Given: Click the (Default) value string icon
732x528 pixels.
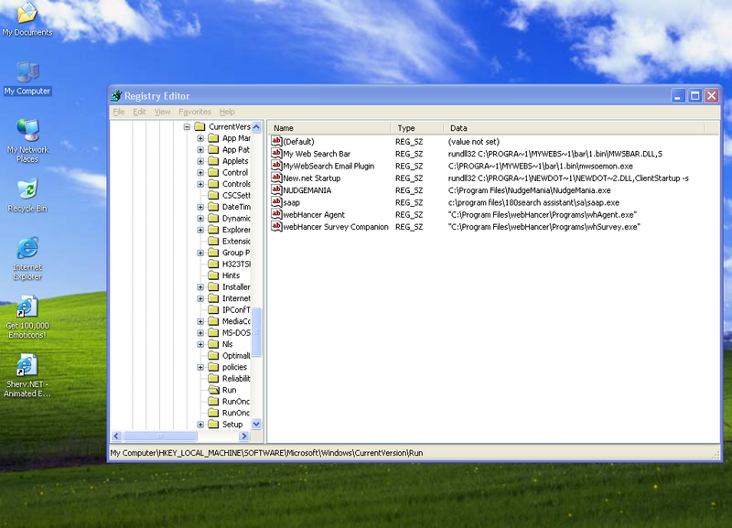Looking at the screenshot, I should click(276, 141).
